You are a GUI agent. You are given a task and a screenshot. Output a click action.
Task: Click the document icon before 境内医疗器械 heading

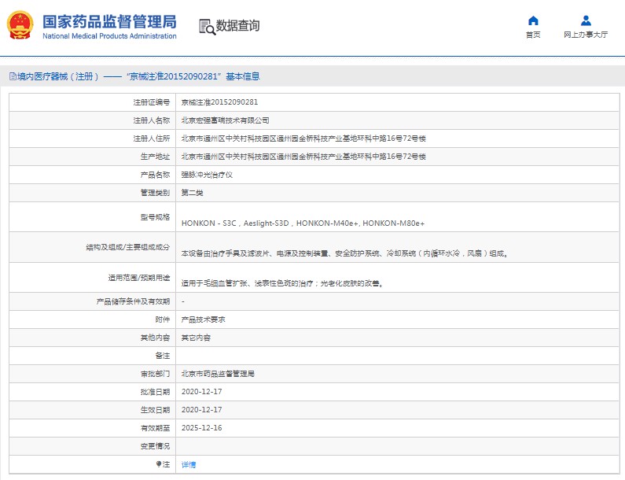click(12, 76)
